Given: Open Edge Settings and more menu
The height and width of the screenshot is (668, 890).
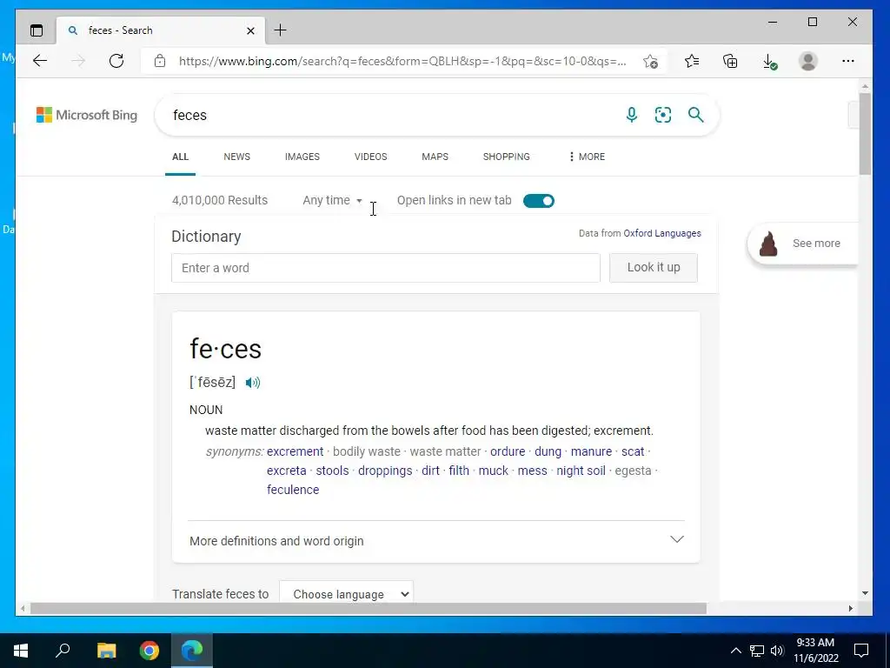Looking at the screenshot, I should pos(848,61).
